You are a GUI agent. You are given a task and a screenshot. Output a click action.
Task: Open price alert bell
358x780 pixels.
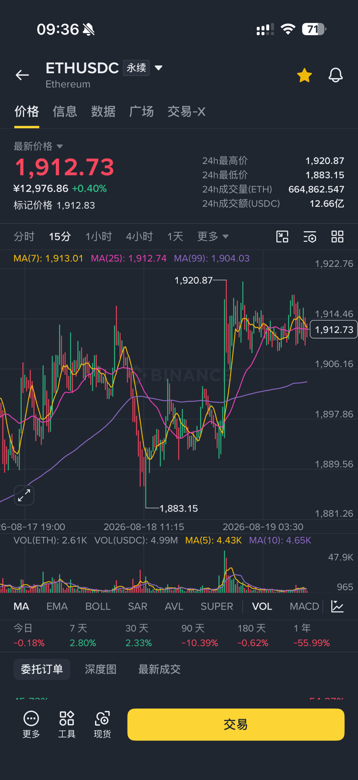point(336,75)
